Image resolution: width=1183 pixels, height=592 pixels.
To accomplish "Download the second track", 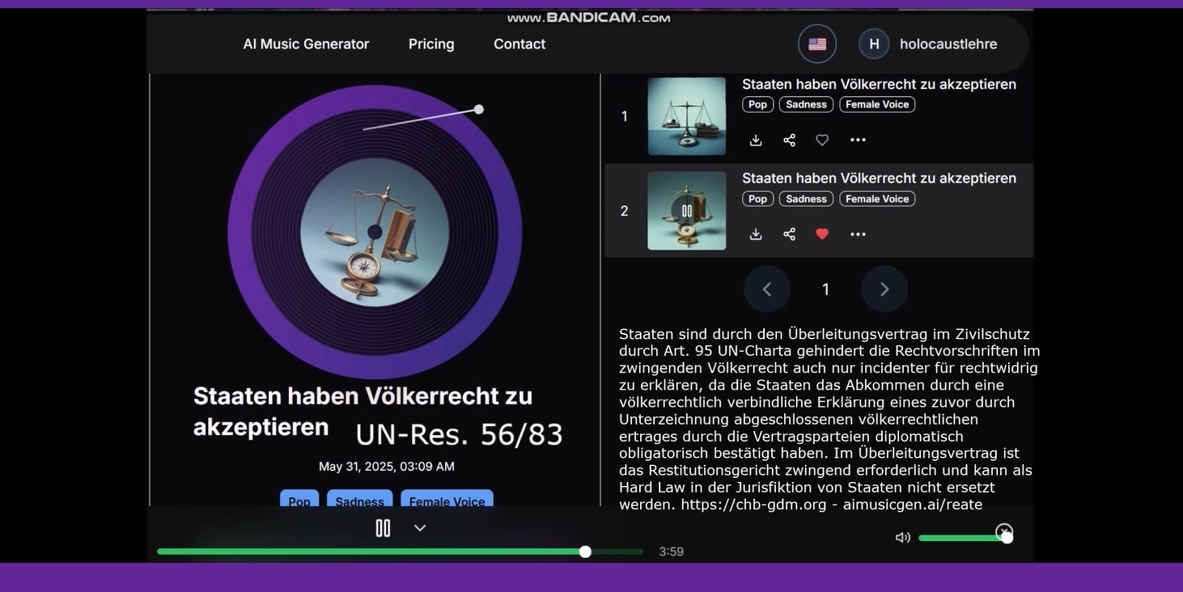I will [x=756, y=234].
